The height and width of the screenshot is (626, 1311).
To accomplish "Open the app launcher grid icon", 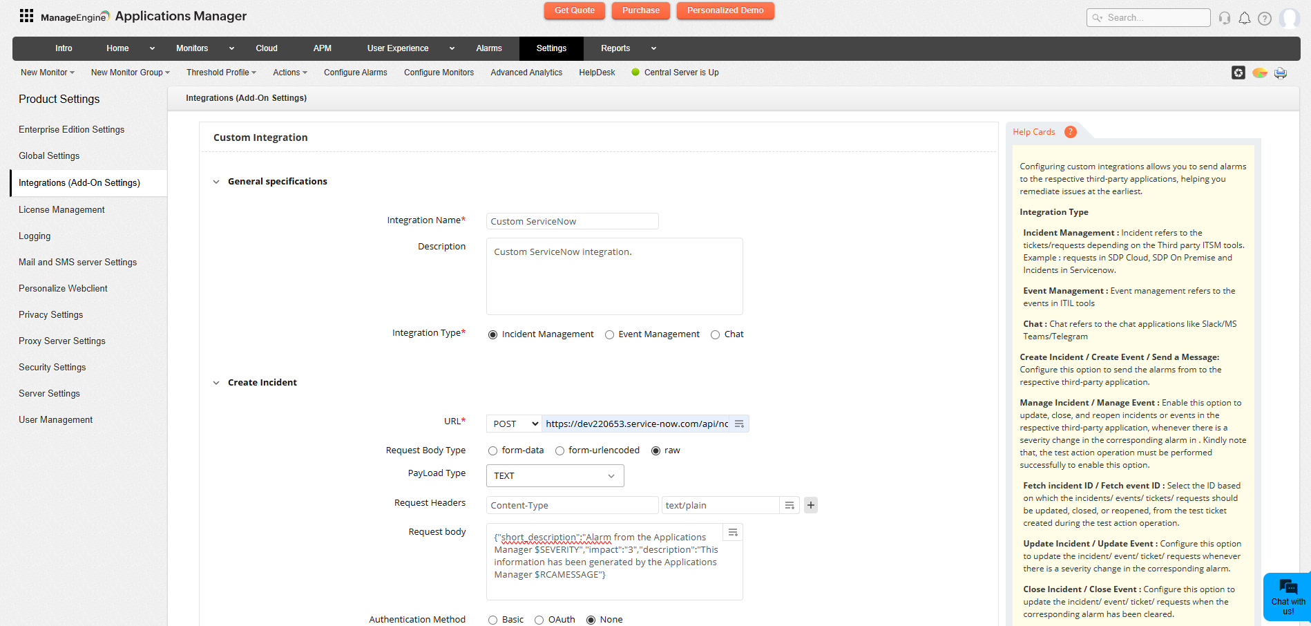I will [26, 16].
